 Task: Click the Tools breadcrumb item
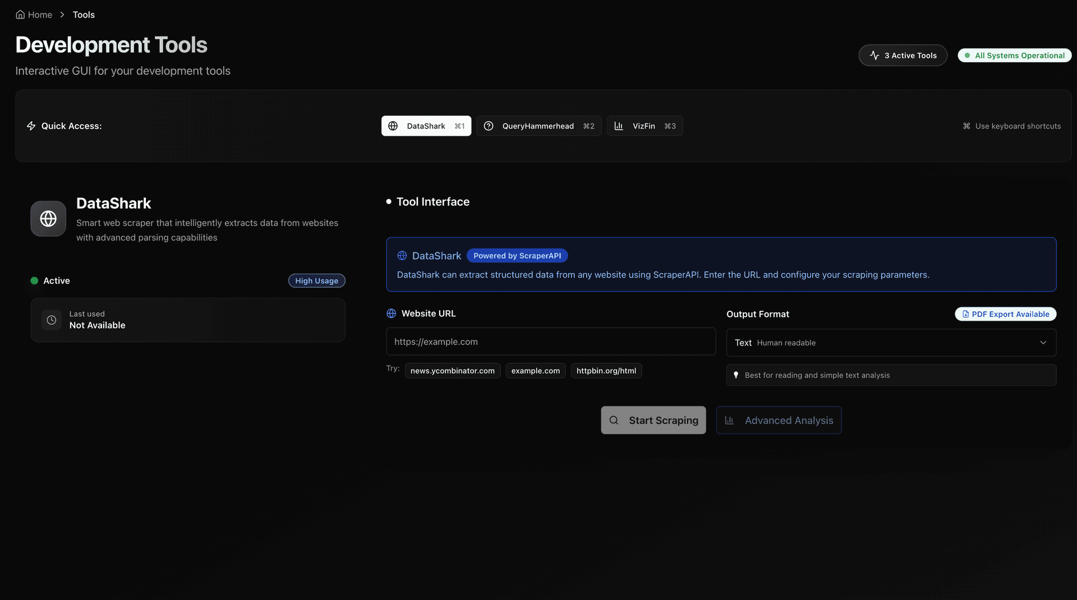84,15
